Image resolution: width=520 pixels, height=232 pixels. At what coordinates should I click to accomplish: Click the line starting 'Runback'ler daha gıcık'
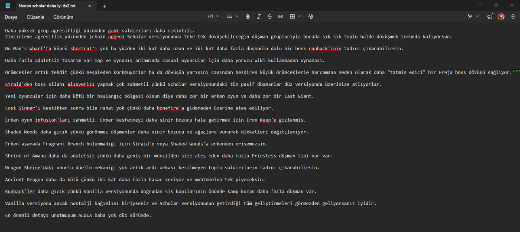pyautogui.click(x=161, y=191)
